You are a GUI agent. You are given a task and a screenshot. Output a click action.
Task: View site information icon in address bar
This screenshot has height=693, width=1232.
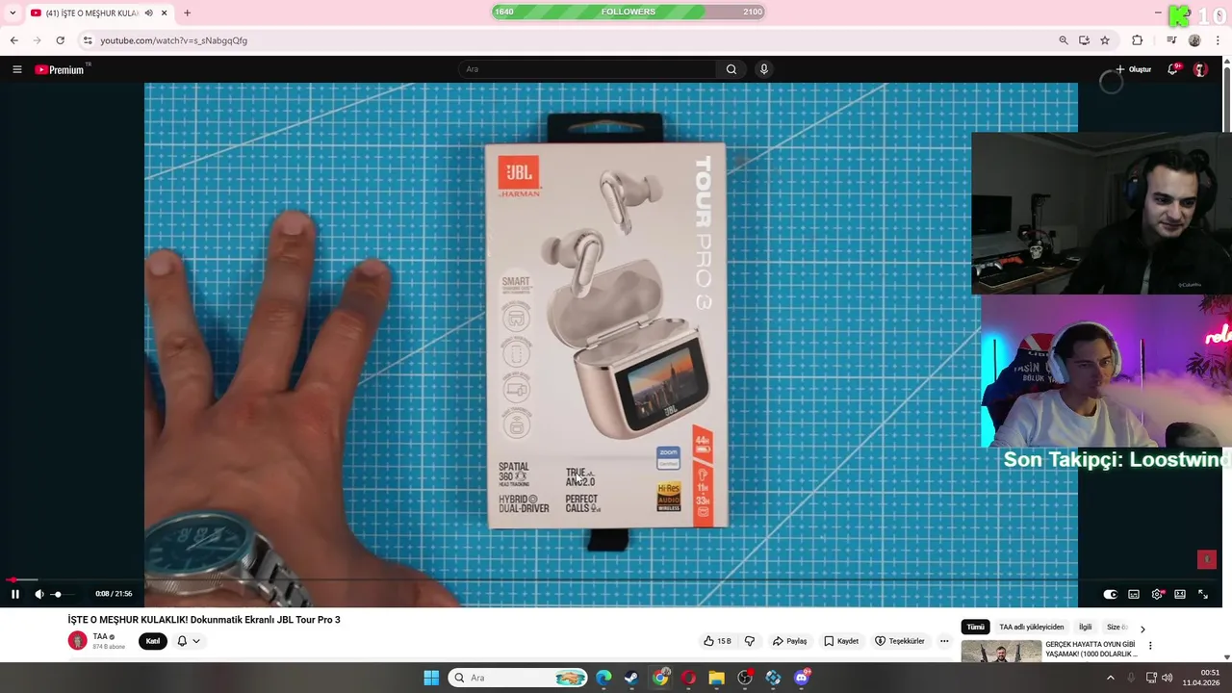click(x=88, y=40)
